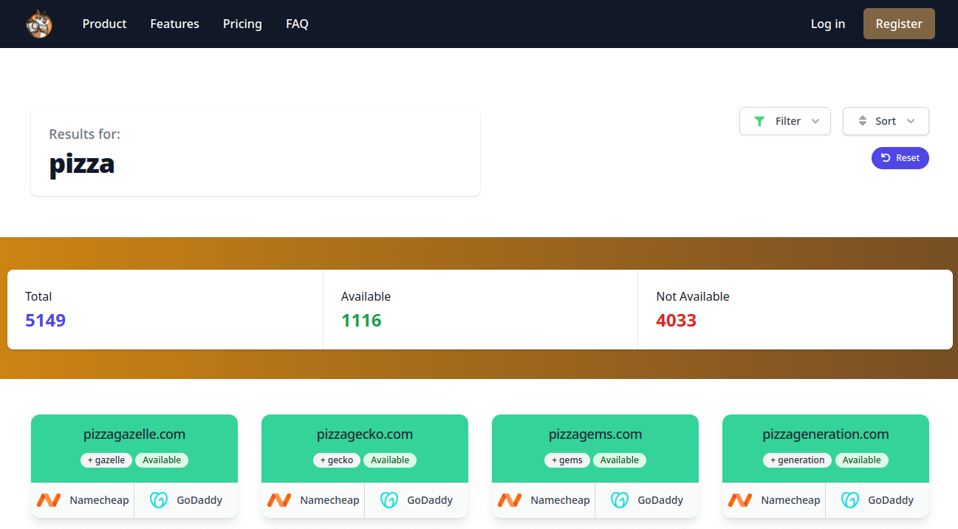
Task: Click the 'Not Available' stat label
Action: click(693, 296)
